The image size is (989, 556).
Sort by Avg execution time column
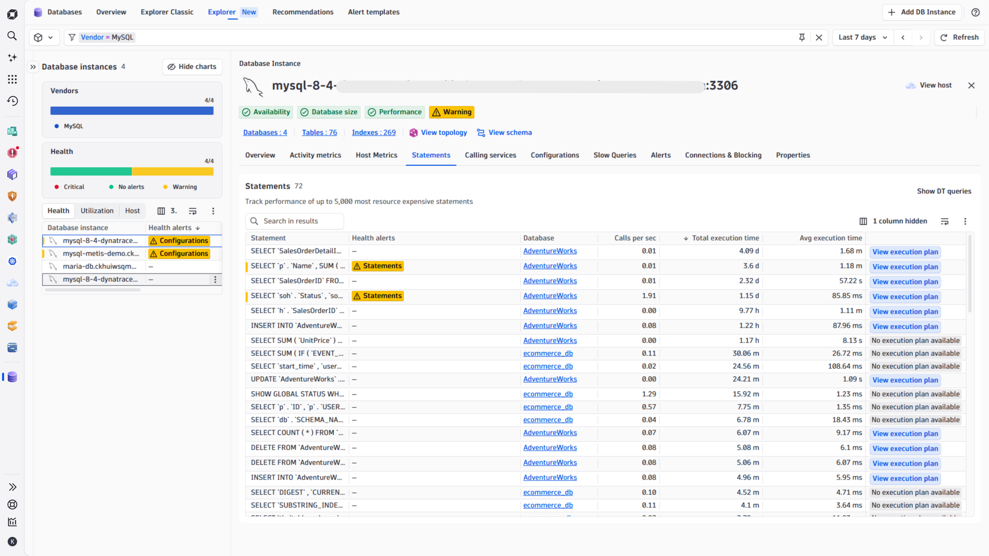coord(830,238)
